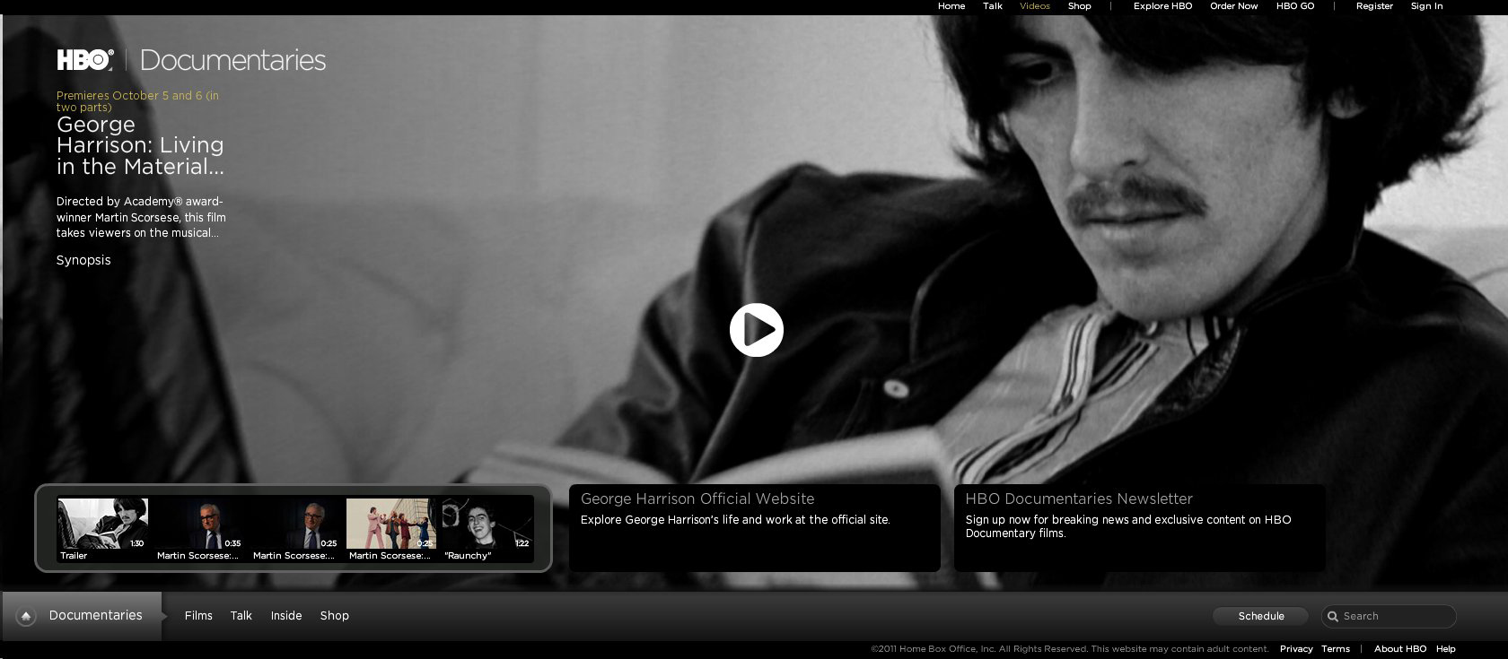The width and height of the screenshot is (1508, 659).
Task: Open the "Raunchy" video thumbnail
Action: tap(487, 524)
